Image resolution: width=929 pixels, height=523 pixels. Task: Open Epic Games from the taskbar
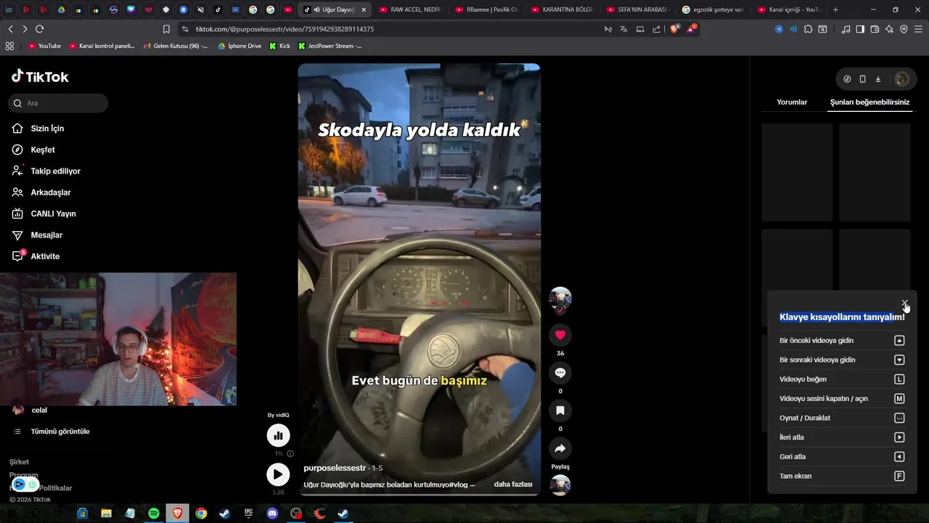[x=248, y=514]
